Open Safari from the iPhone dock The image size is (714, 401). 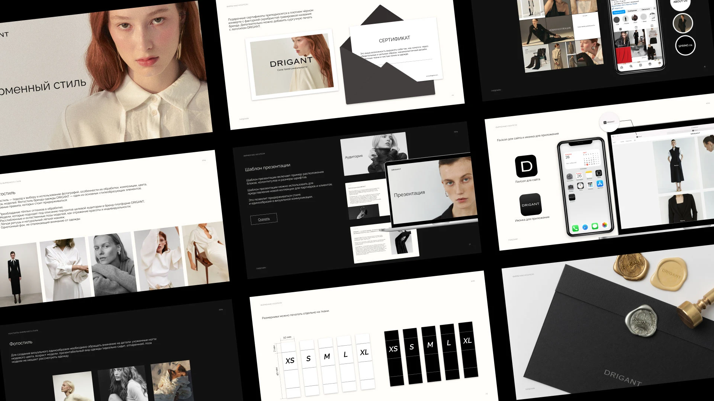585,227
